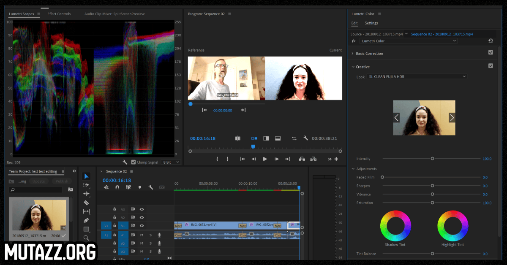Select the Selection arrow tool
The height and width of the screenshot is (265, 507).
click(x=86, y=176)
